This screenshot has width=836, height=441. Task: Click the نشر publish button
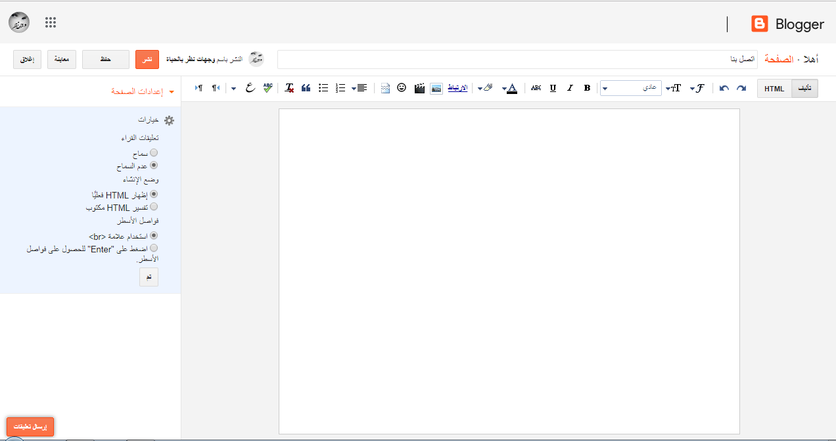pyautogui.click(x=147, y=59)
